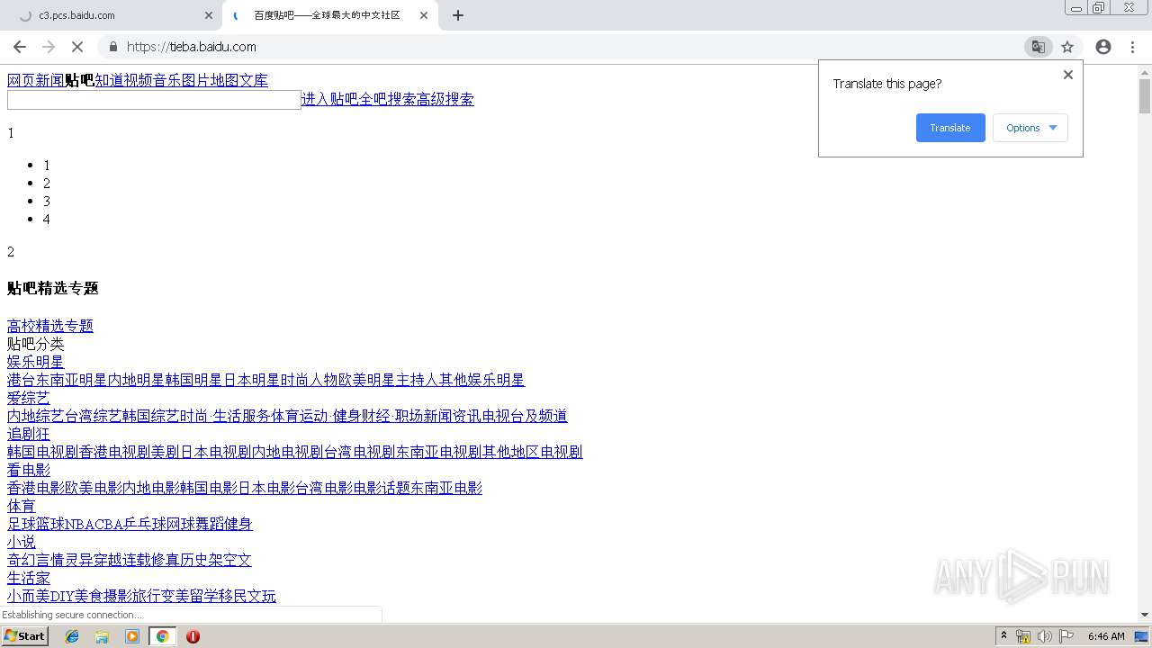Image resolution: width=1152 pixels, height=648 pixels.
Task: Open the 图片 link
Action: [x=196, y=80]
